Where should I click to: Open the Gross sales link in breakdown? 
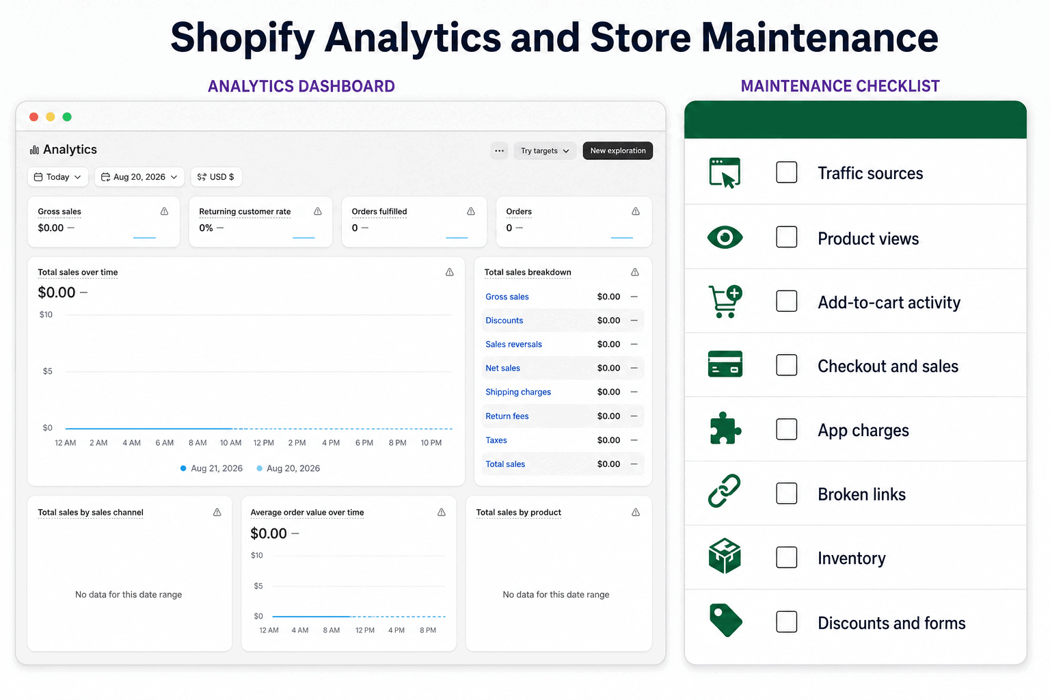pos(507,297)
